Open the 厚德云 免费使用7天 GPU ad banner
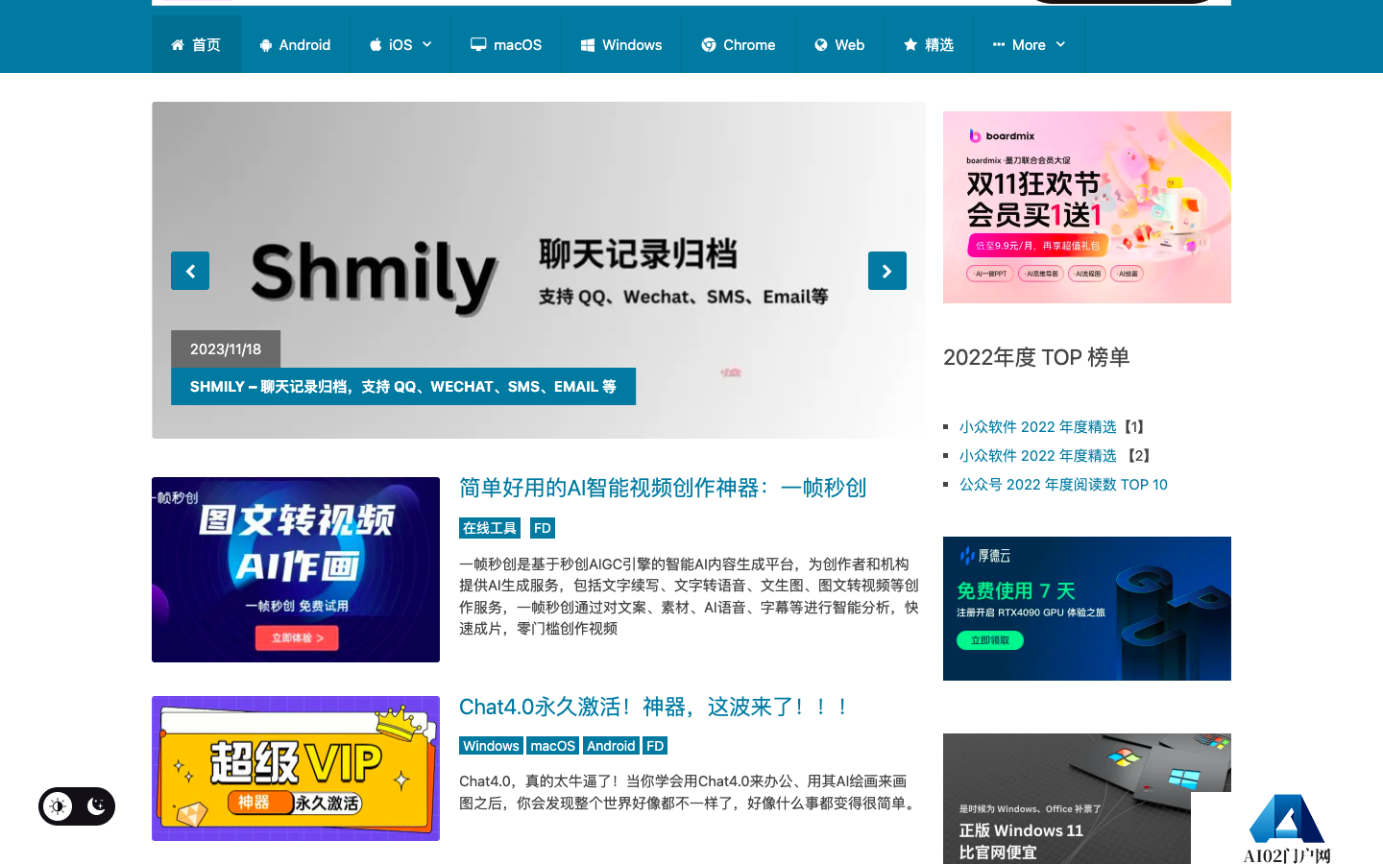The height and width of the screenshot is (864, 1383). [1087, 609]
